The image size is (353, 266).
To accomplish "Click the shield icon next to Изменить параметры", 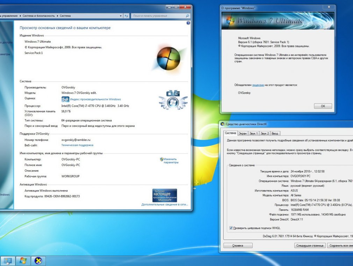I will coord(161,159).
